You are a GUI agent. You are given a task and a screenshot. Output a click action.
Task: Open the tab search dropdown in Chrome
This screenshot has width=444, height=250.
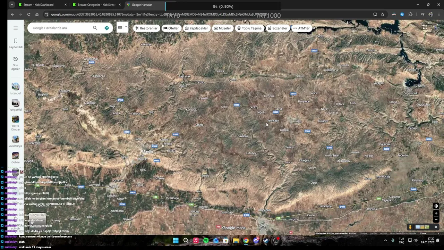tap(12, 5)
